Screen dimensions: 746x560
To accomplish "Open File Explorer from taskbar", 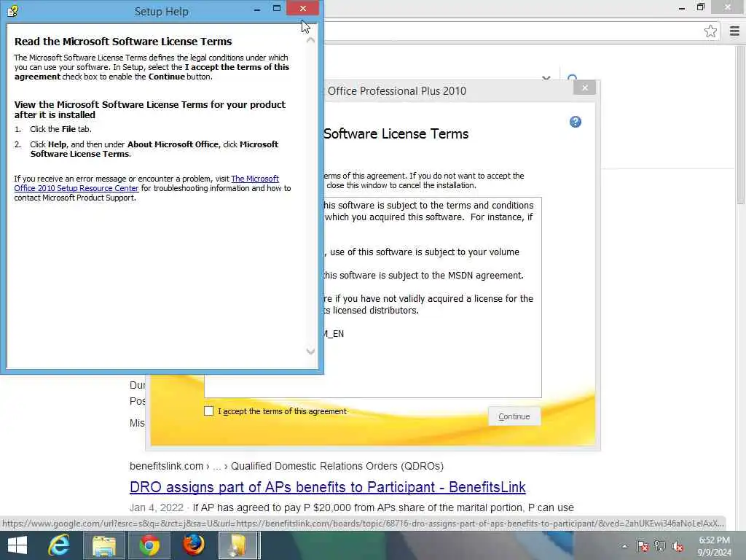I will coord(103,545).
